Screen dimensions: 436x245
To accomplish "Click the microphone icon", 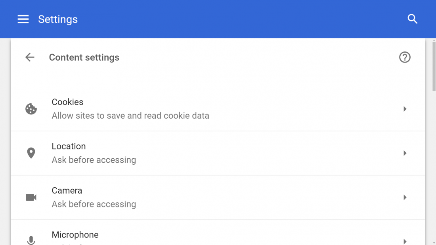I will coord(31,240).
